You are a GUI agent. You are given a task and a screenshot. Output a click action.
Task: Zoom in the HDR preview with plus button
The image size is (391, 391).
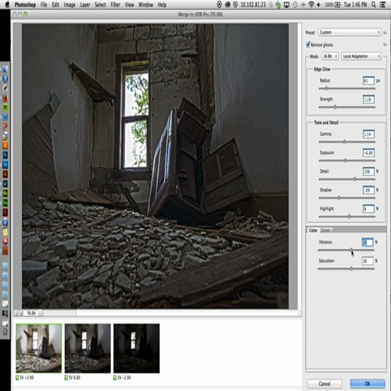tap(20, 313)
